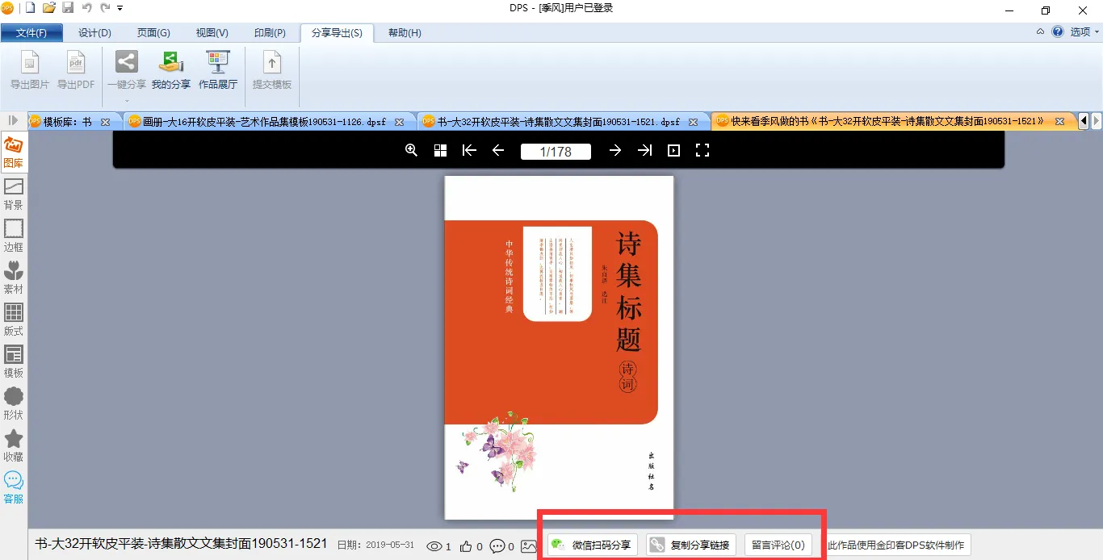Viewport: 1103px width, 560px height.
Task: Switch to the 设计(D) ribbon tab
Action: [x=94, y=33]
